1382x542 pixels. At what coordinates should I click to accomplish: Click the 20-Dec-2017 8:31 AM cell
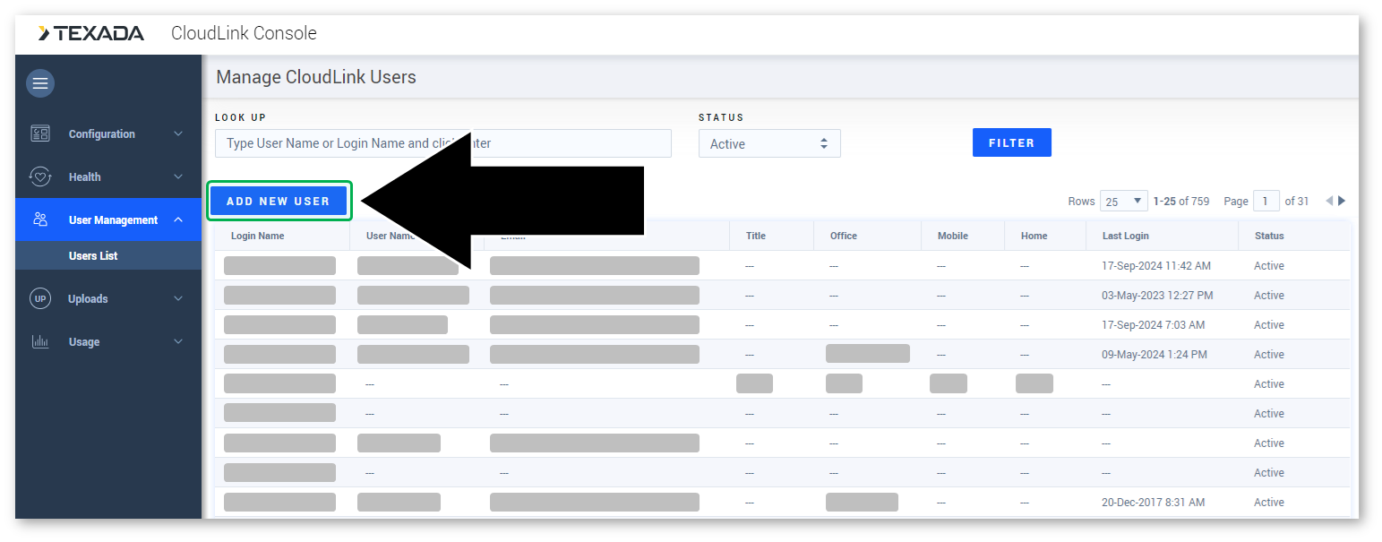coord(1154,503)
